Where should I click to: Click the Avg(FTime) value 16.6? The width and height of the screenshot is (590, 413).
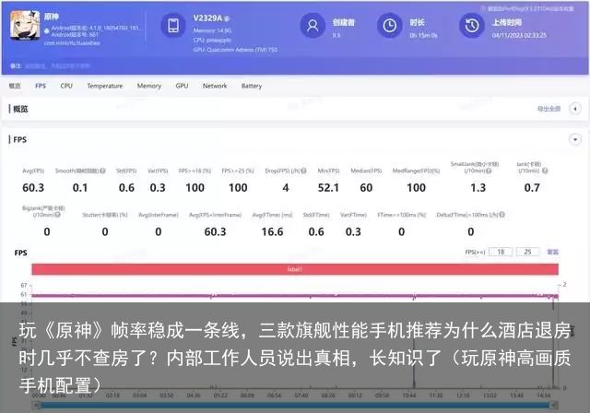(x=273, y=231)
